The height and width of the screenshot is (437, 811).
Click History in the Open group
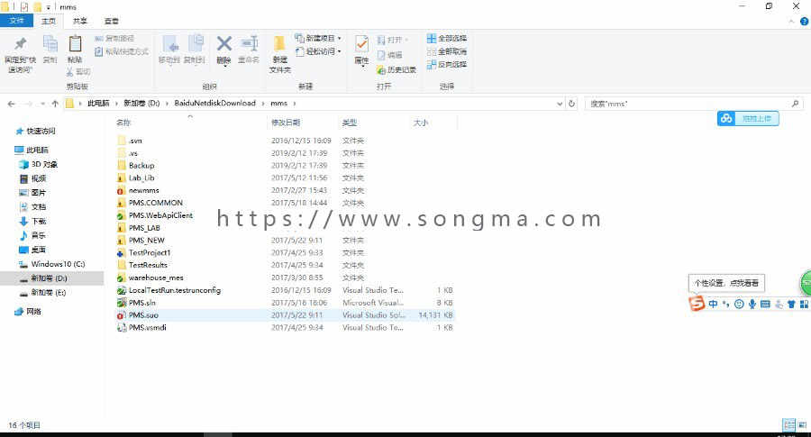(x=396, y=69)
